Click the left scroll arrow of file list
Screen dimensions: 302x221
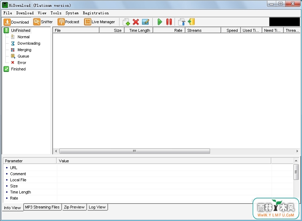click(x=56, y=151)
